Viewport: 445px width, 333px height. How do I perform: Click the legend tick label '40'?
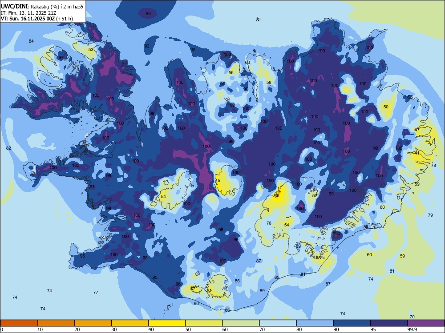coord(151,329)
